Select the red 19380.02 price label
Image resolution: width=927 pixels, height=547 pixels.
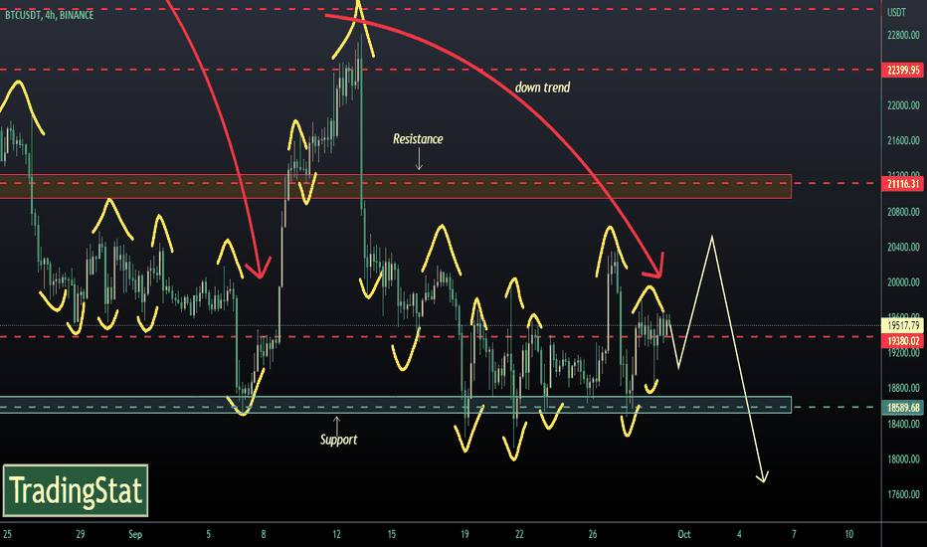(x=903, y=340)
